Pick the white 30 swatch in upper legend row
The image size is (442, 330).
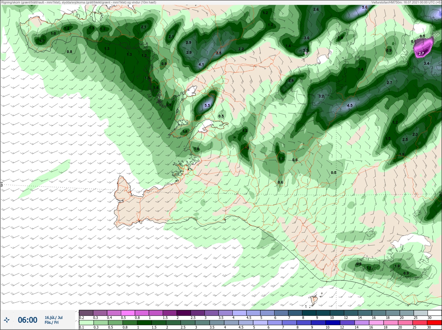click(434, 313)
